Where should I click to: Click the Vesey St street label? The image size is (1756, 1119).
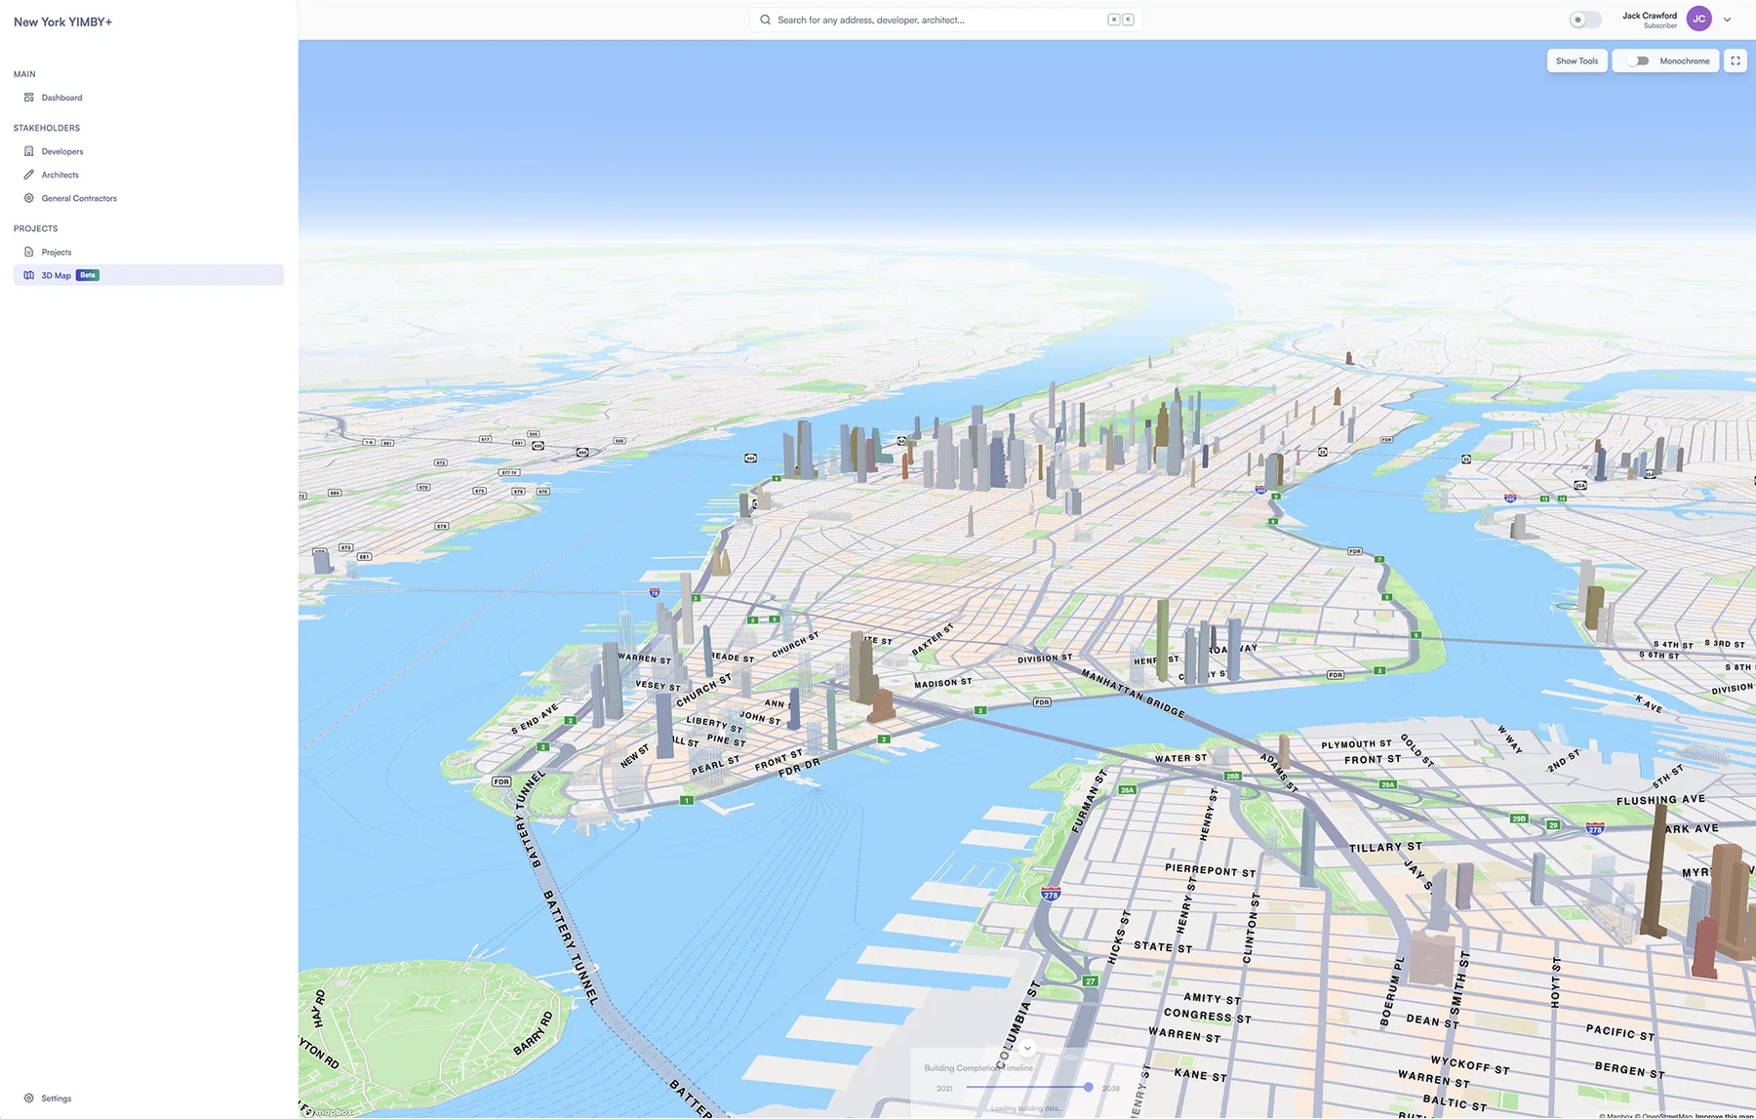coord(658,686)
